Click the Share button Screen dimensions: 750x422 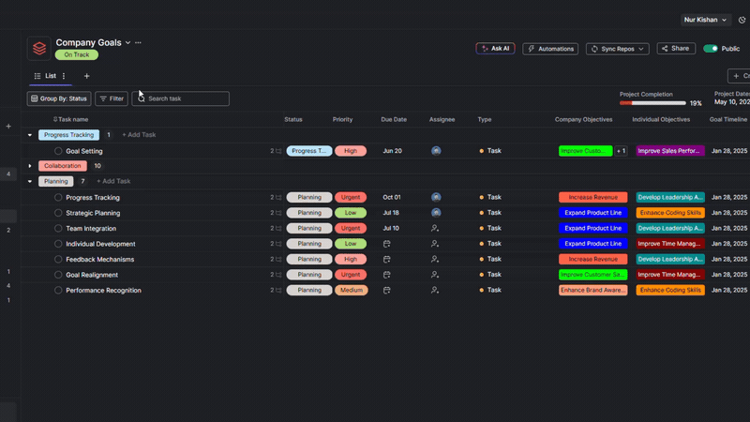tap(676, 49)
